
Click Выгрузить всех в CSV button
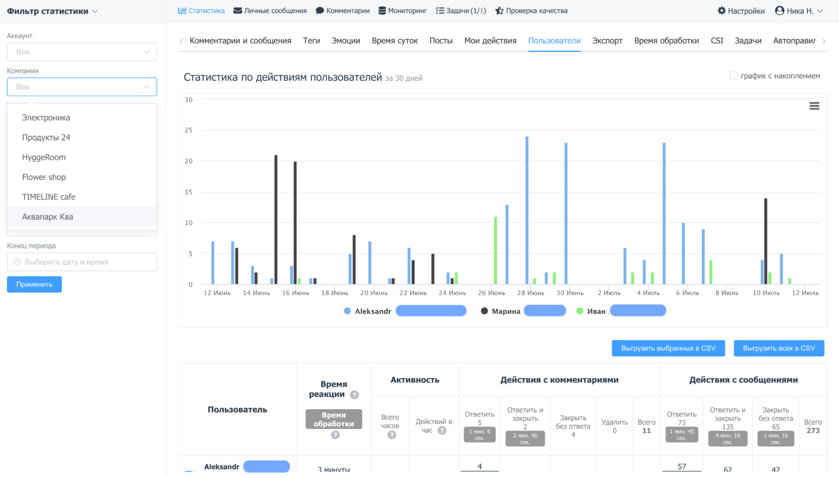coord(779,348)
